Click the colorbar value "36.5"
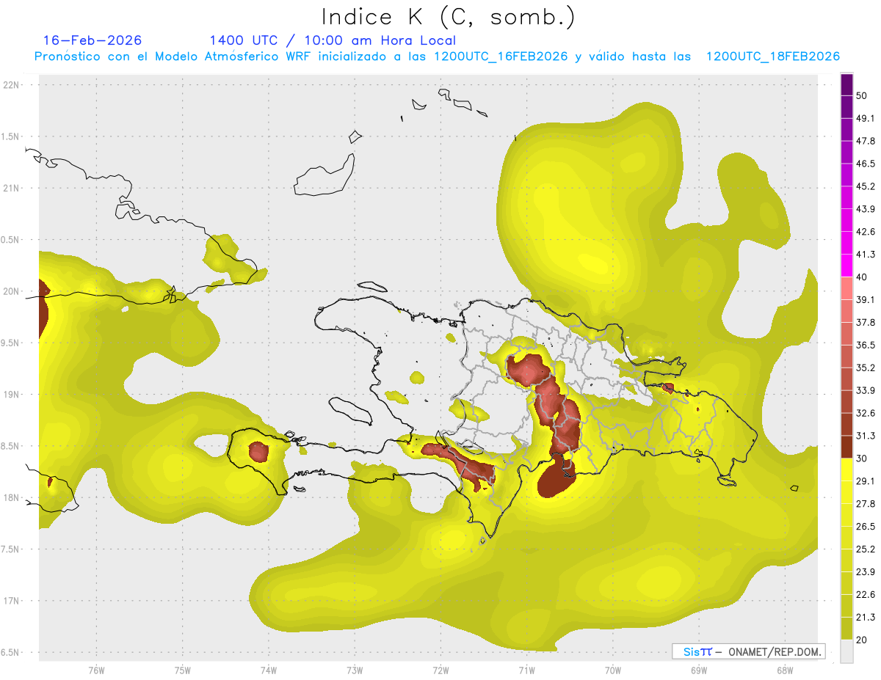Screen dimensions: 881x680 pos(866,345)
